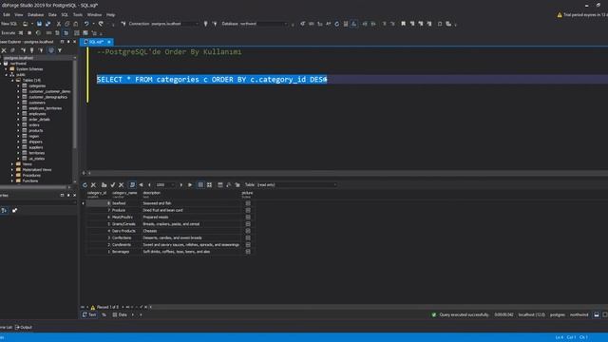Click the filter funnel icon in Database Explorer

pos(60,50)
